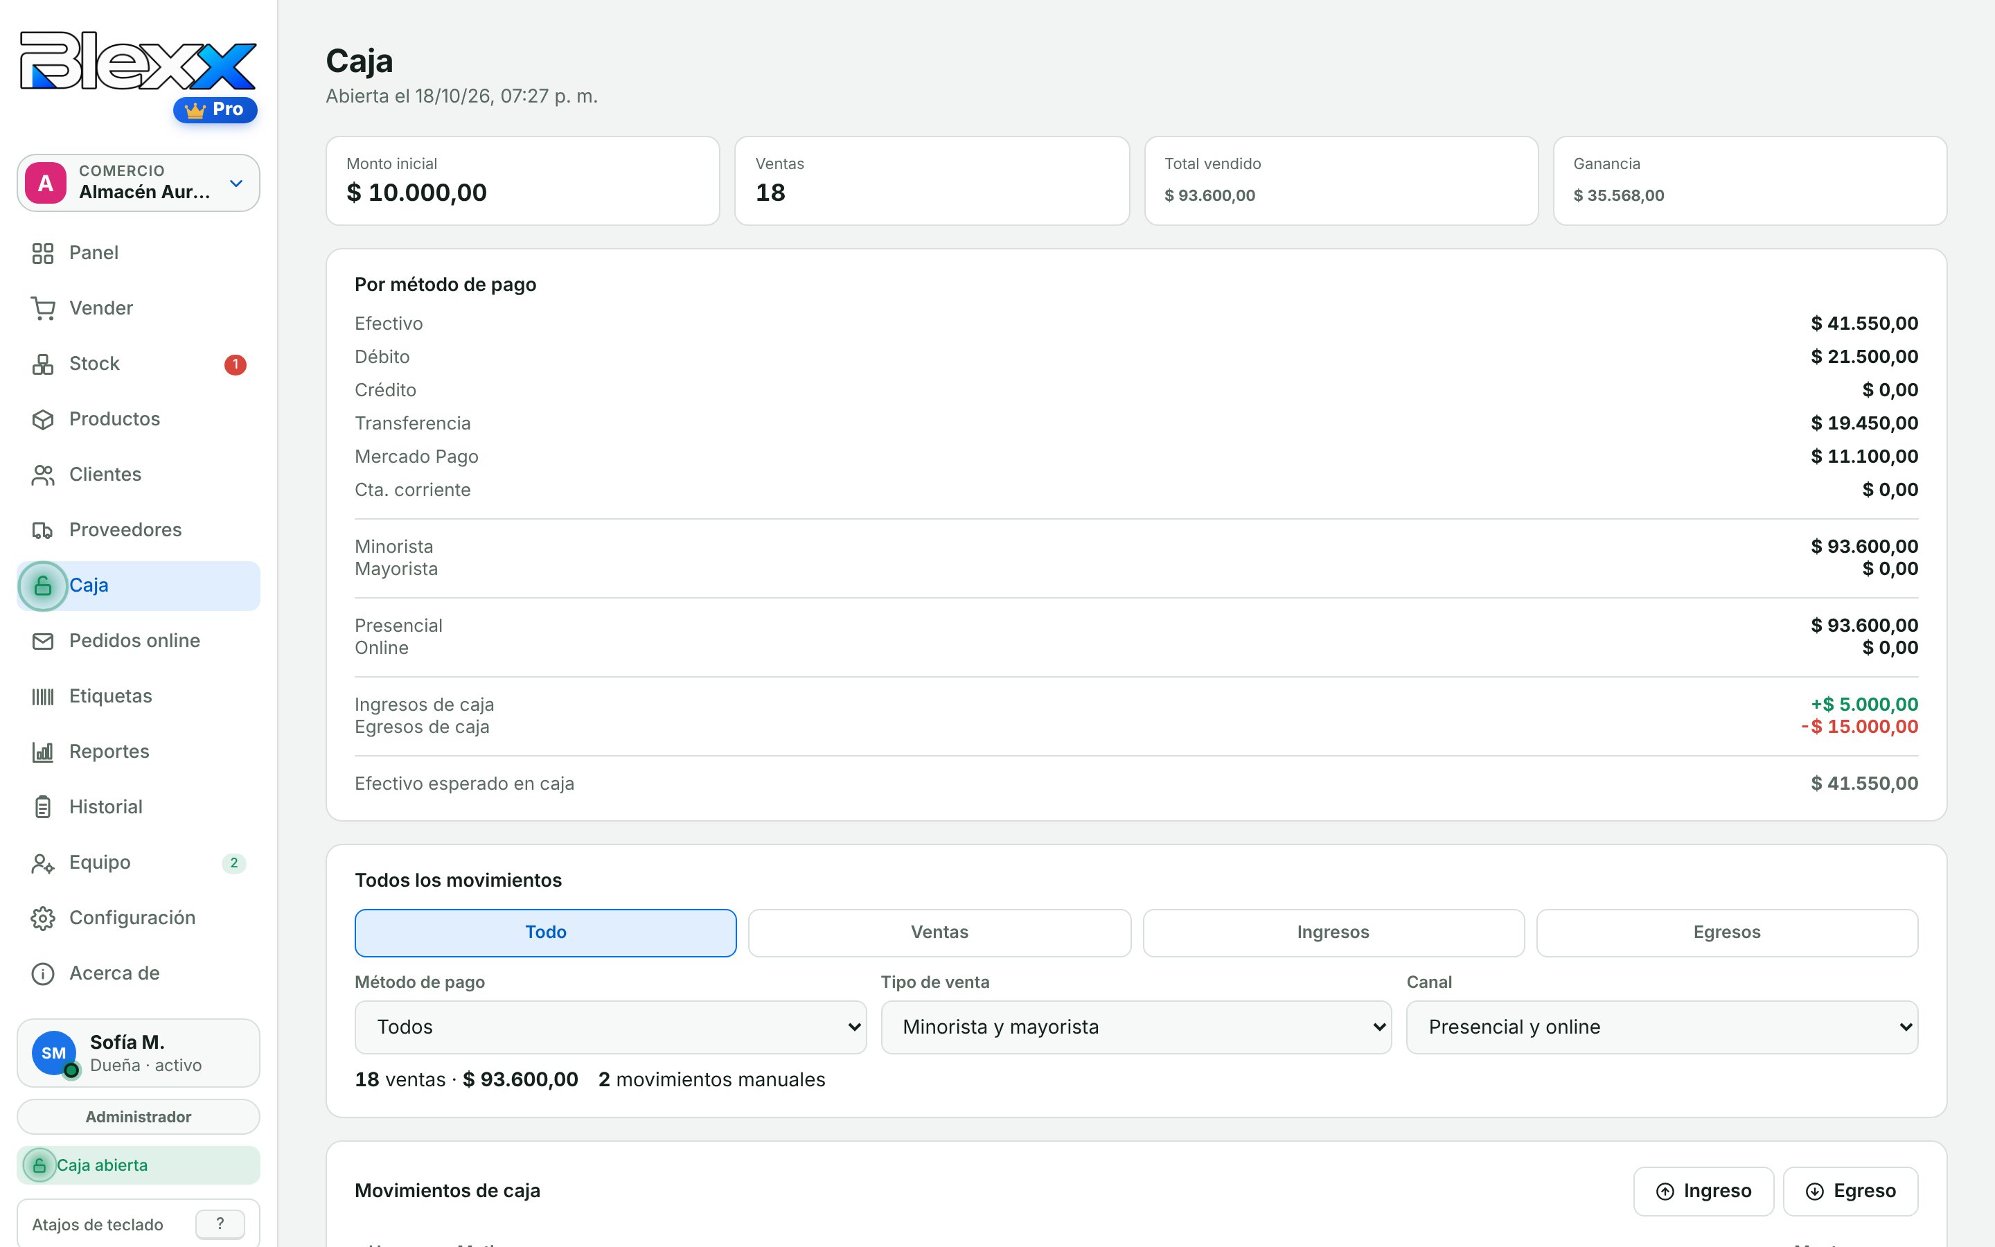Switch to the Egresos movements tab
This screenshot has width=1995, height=1247.
pyautogui.click(x=1727, y=932)
